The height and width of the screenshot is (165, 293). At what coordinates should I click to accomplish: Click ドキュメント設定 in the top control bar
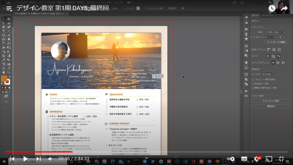click(x=155, y=8)
